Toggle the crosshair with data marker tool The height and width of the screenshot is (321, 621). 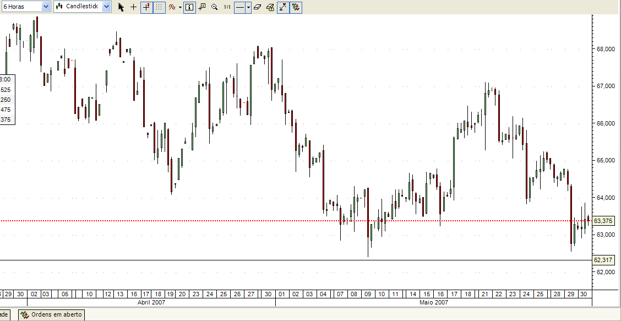[x=146, y=7]
